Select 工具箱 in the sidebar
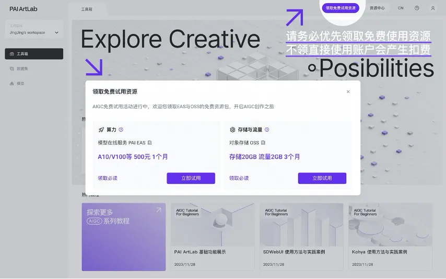446x279 pixels. (x=34, y=54)
